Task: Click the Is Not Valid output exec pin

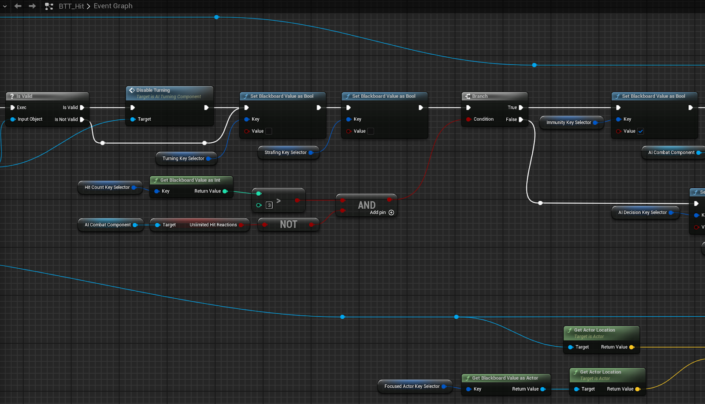Action: (82, 119)
